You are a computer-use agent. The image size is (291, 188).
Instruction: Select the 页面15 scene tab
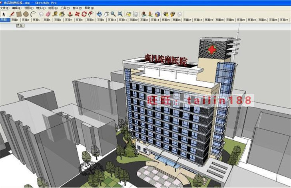166,20
